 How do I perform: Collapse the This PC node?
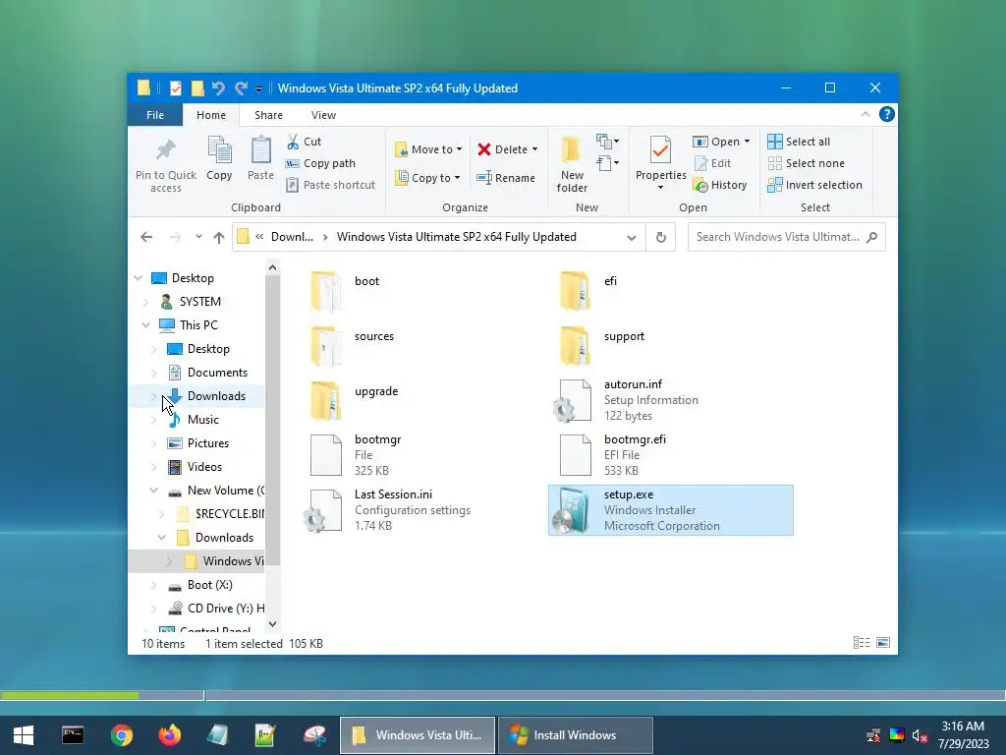click(146, 324)
